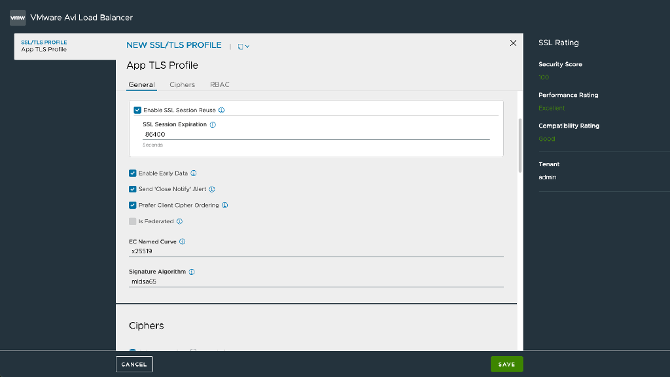Uncheck Enable SSL Session Reuse checkbox
The image size is (670, 377).
pos(137,111)
